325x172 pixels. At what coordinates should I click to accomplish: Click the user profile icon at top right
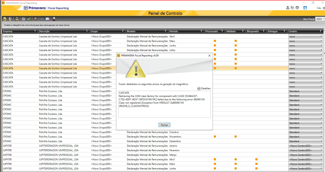[x=288, y=8]
